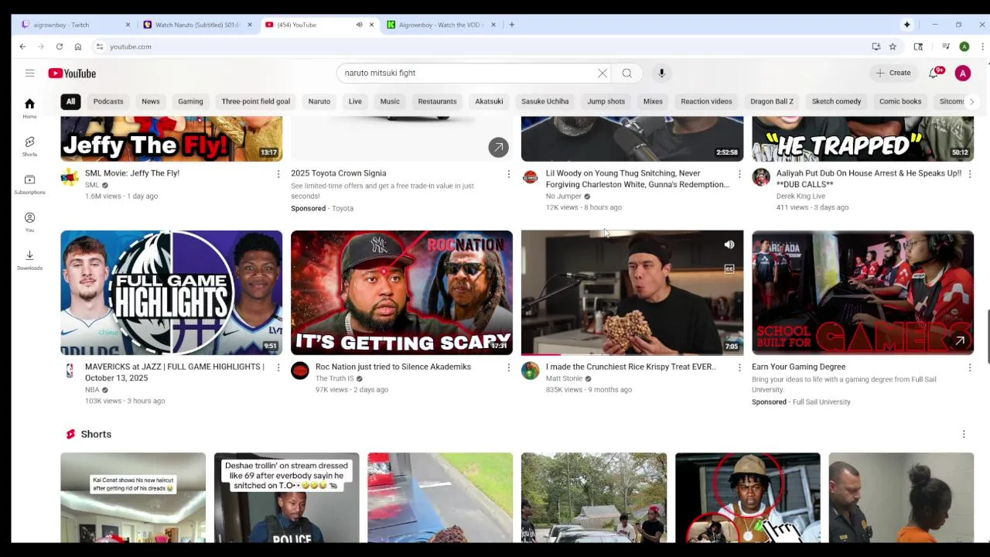Open the Kai Cenat new haircut Short

tap(133, 497)
